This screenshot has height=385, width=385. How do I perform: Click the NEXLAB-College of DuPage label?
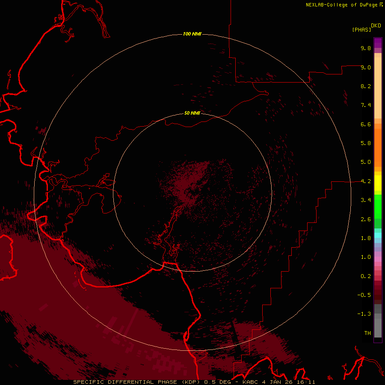pos(341,5)
